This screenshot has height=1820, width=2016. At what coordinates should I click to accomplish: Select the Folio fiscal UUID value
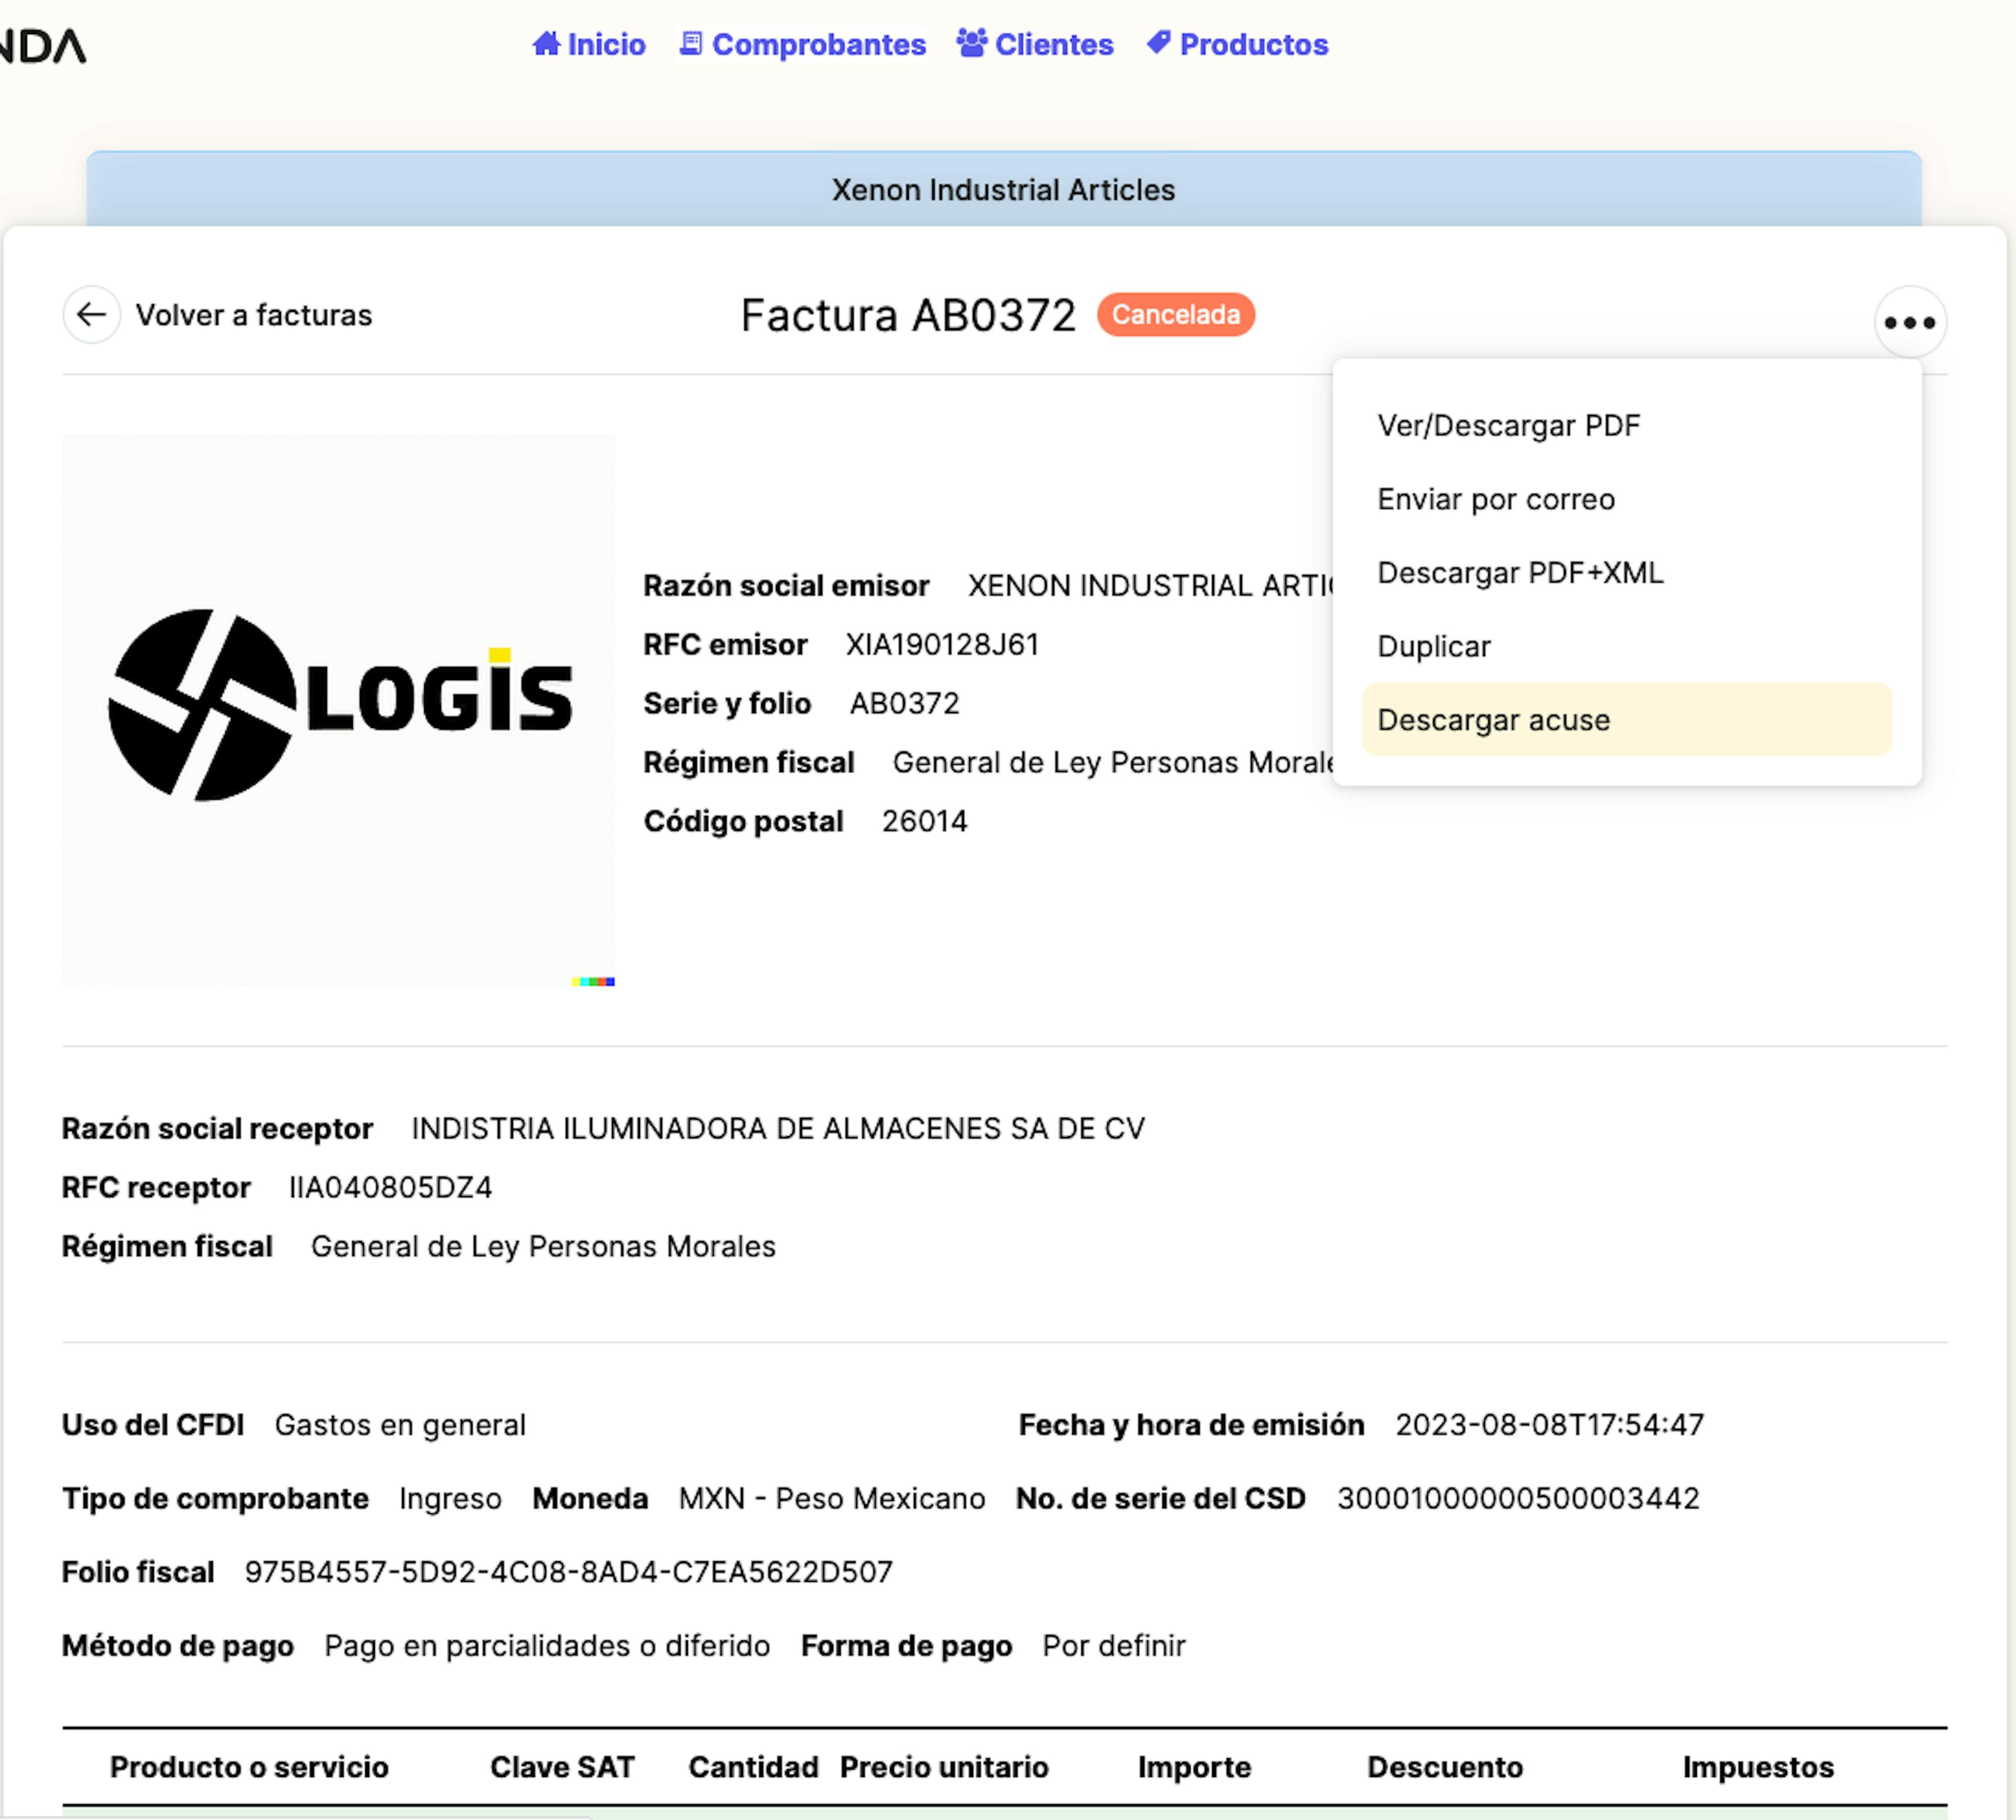(569, 1572)
